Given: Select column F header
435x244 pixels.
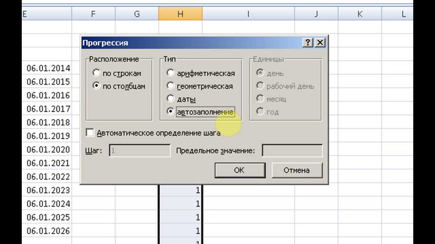Looking at the screenshot, I should pyautogui.click(x=93, y=14).
